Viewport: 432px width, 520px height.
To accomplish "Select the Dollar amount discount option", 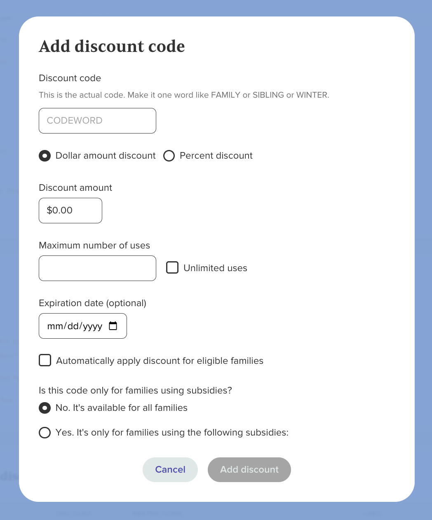I will click(x=45, y=156).
